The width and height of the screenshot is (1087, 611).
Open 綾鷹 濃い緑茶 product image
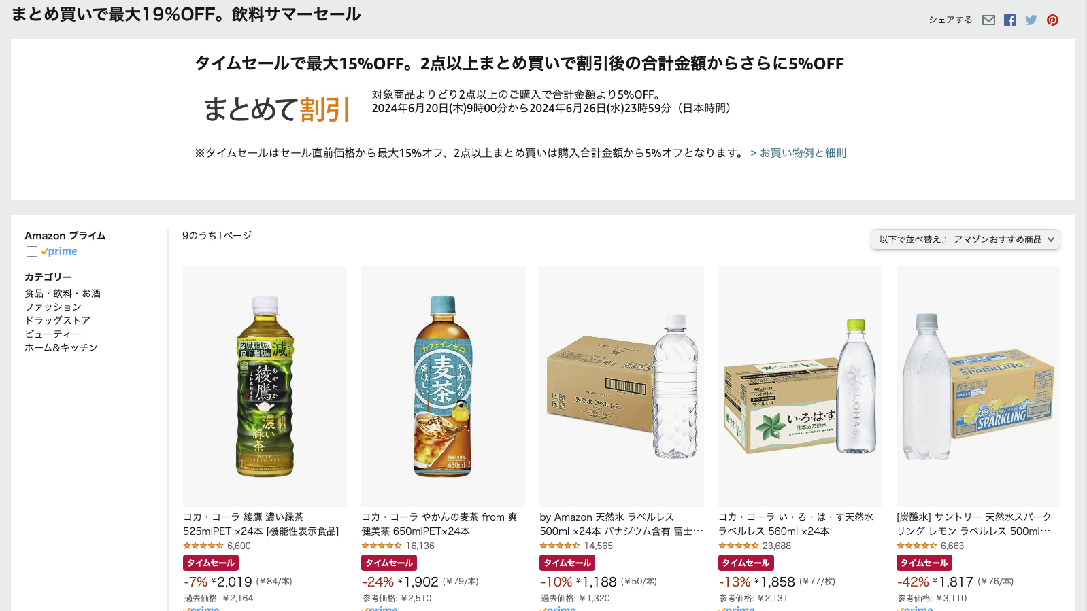click(x=265, y=386)
